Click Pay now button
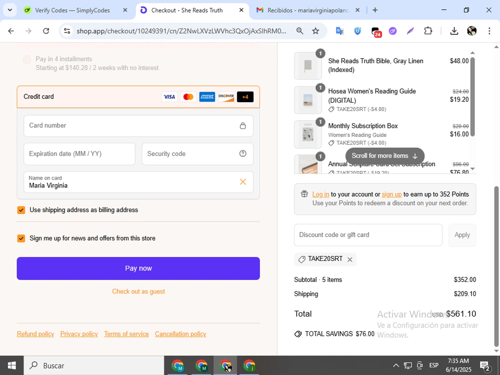This screenshot has height=375, width=500. tap(138, 268)
